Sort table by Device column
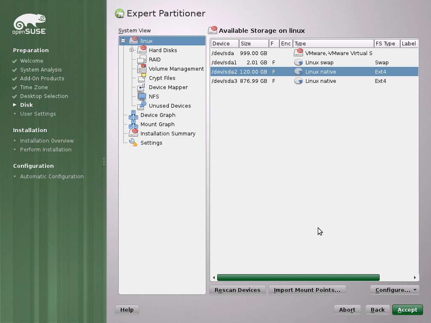431x323 pixels. pos(225,43)
